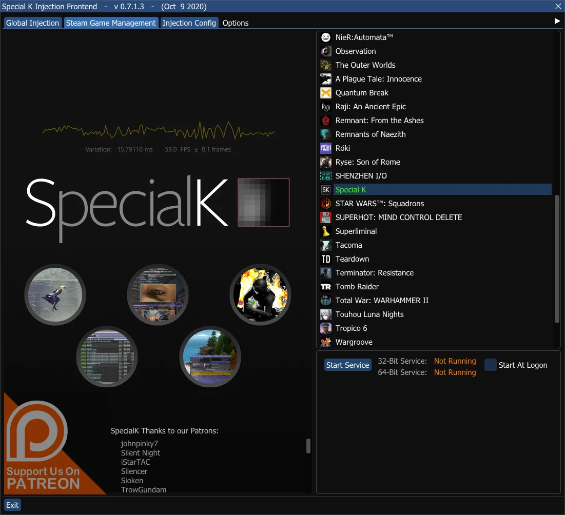The width and height of the screenshot is (565, 515).
Task: Click the island scenery circular thumbnail
Action: coord(210,356)
